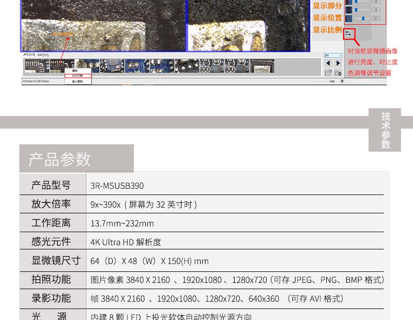
Task: Click the previous image left arrow button
Action: coord(328,63)
